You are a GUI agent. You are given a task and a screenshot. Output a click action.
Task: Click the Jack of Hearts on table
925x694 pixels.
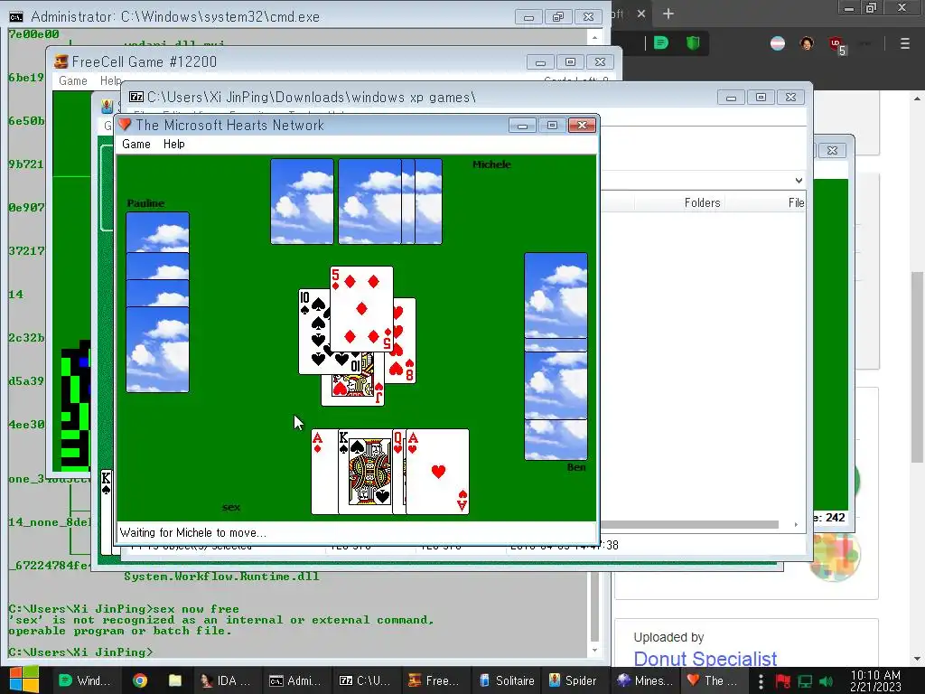click(353, 389)
